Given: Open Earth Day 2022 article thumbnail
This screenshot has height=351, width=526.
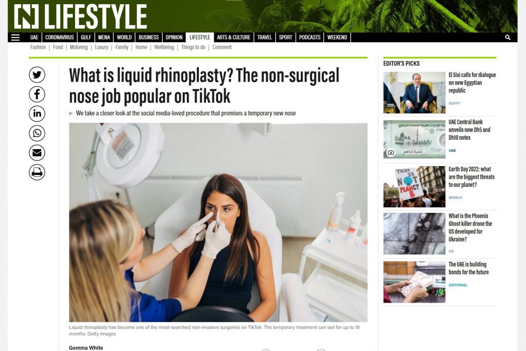Looking at the screenshot, I should [415, 187].
